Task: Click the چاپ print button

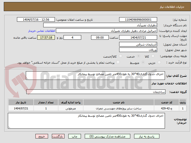Action: tap(75, 136)
